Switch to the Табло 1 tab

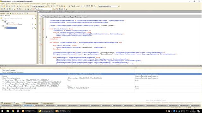pyautogui.click(x=17, y=103)
